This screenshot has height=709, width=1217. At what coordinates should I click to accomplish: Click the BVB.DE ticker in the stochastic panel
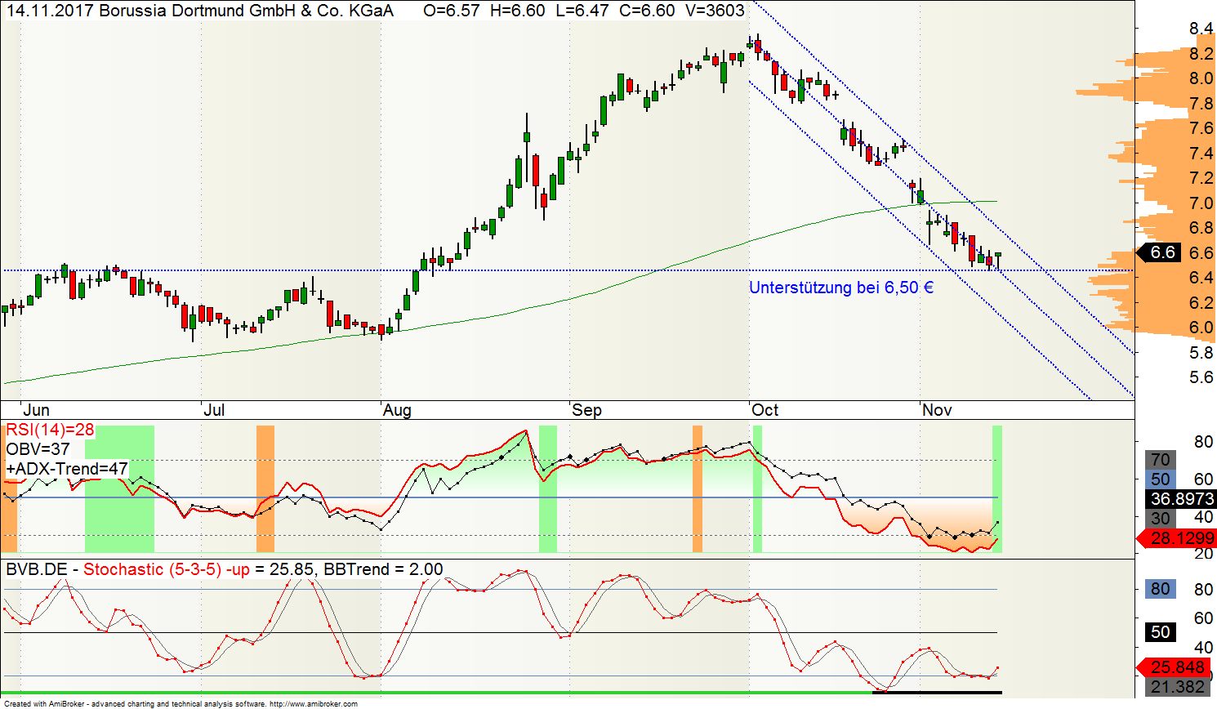tap(37, 569)
